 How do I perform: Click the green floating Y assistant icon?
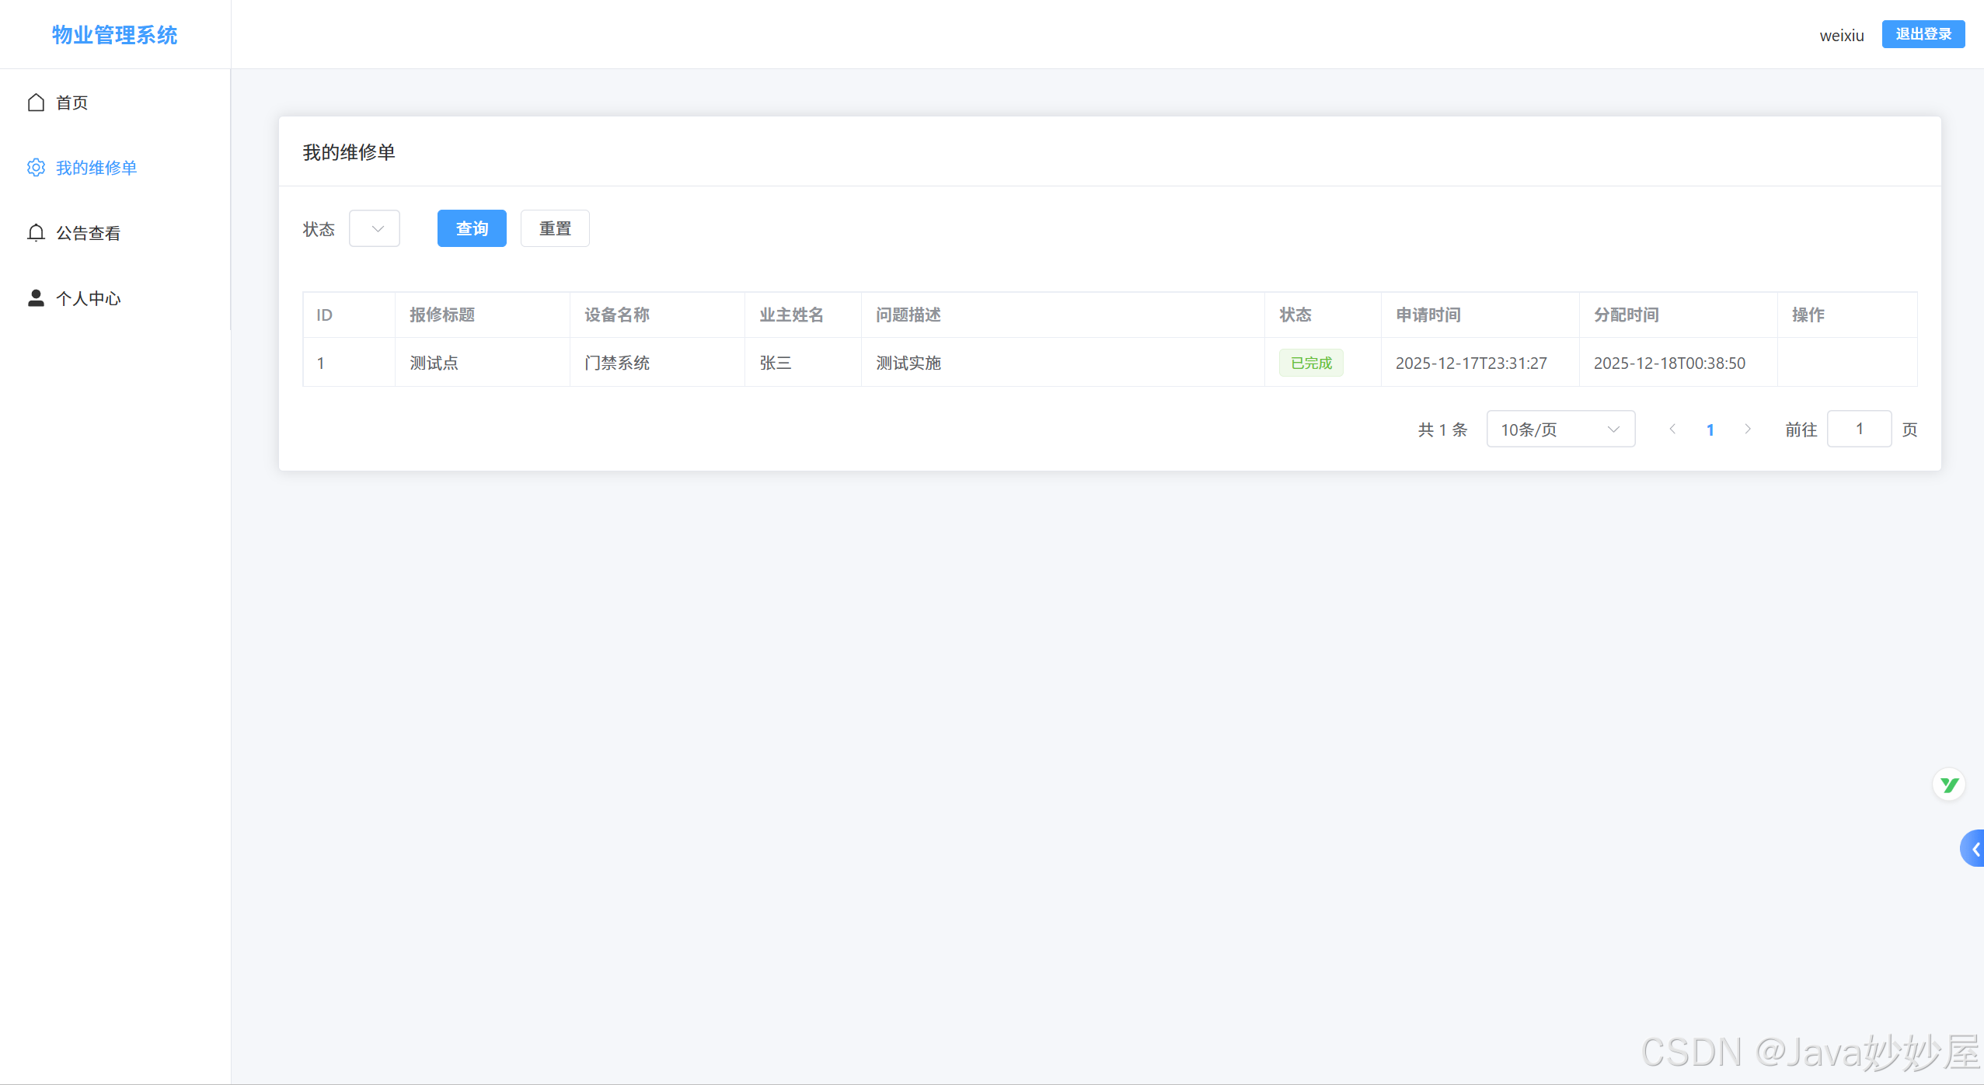point(1948,784)
